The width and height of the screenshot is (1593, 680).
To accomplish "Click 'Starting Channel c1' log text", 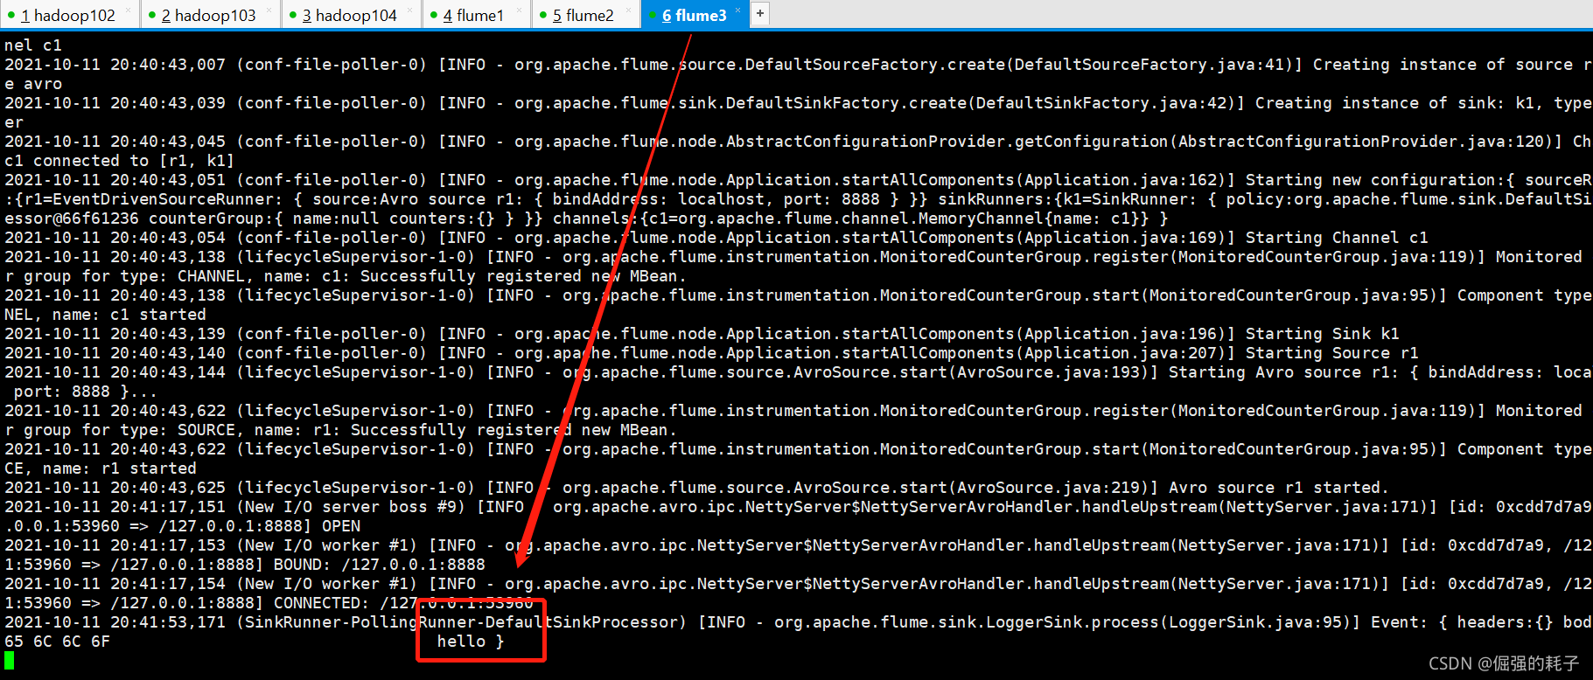I will pyautogui.click(x=1337, y=238).
